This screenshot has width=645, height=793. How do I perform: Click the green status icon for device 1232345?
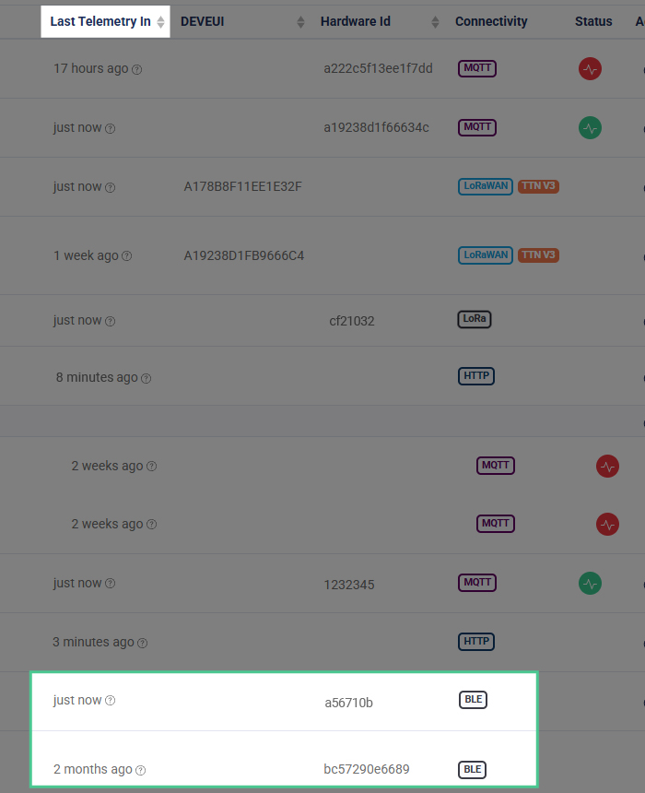tap(590, 583)
